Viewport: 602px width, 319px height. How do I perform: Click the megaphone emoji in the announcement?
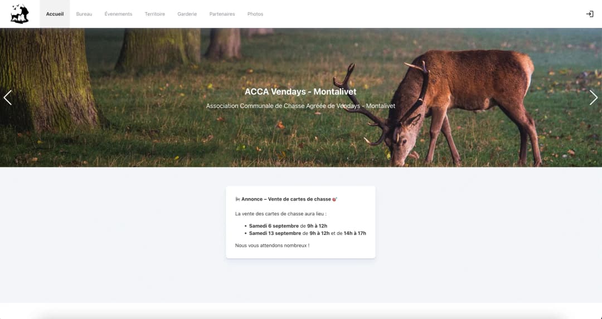237,199
